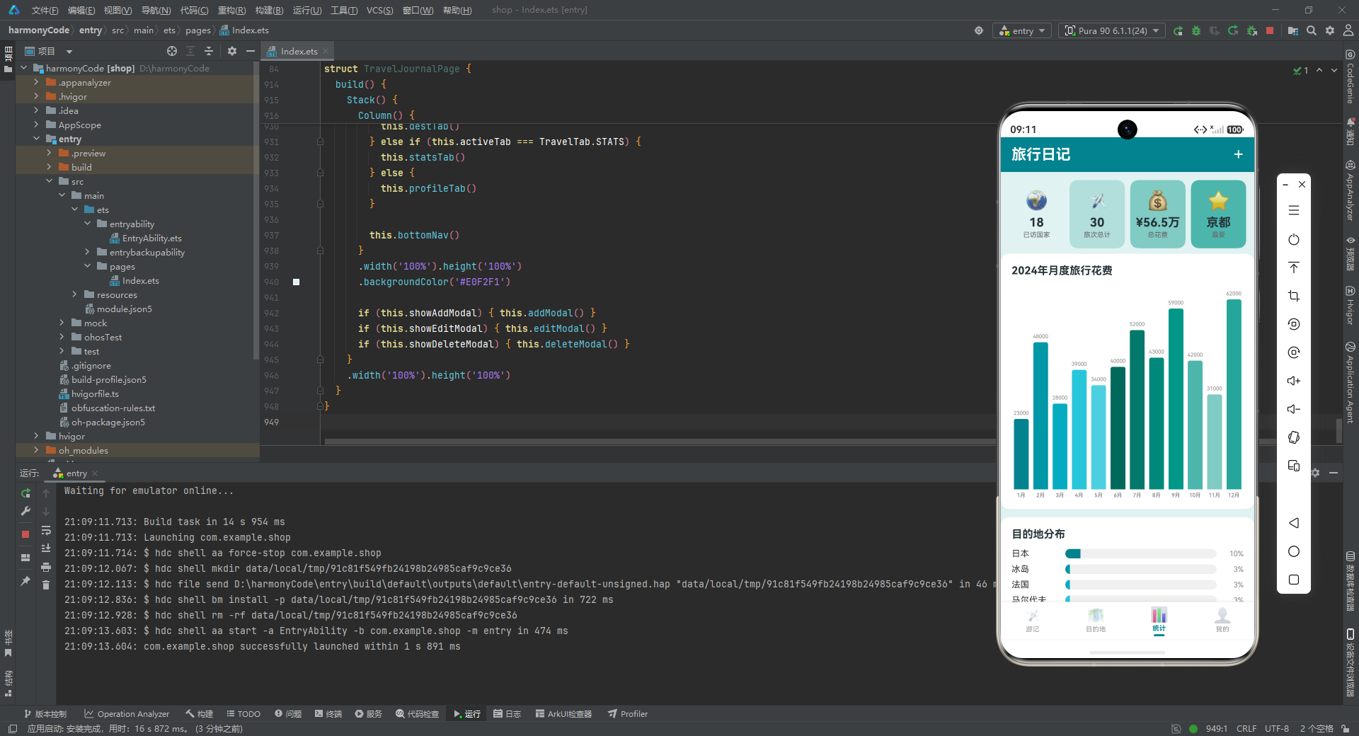The image size is (1359, 736).
Task: Rerun entry from the run panel
Action: [x=25, y=493]
